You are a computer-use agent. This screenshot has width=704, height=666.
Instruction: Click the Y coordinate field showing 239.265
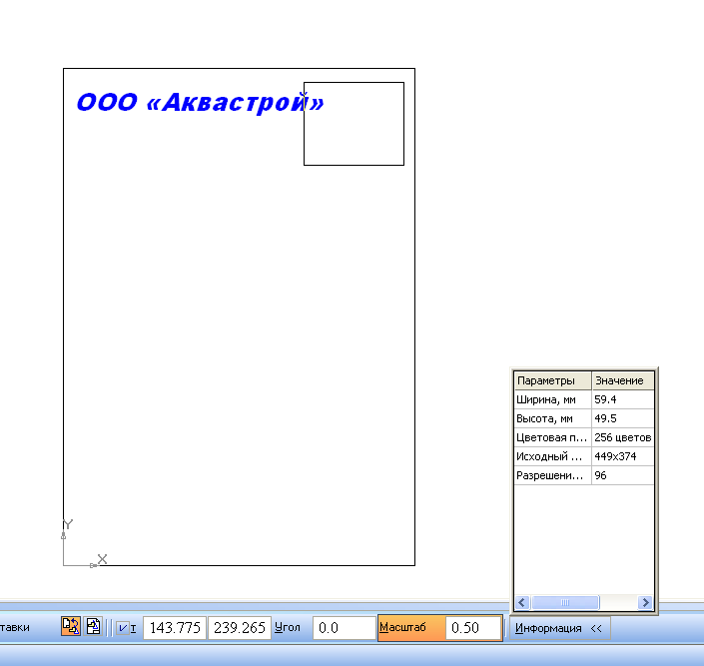point(240,627)
